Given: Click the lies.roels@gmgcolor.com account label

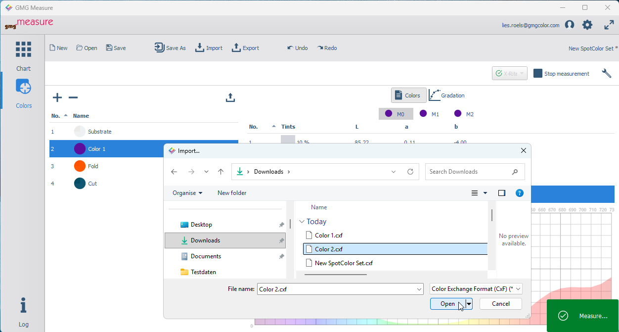Looking at the screenshot, I should coord(531,25).
